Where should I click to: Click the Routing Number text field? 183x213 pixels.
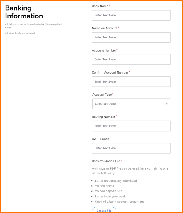(x=131, y=126)
